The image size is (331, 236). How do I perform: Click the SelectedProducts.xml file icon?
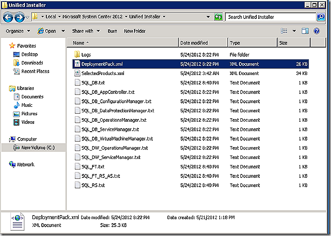pos(77,73)
